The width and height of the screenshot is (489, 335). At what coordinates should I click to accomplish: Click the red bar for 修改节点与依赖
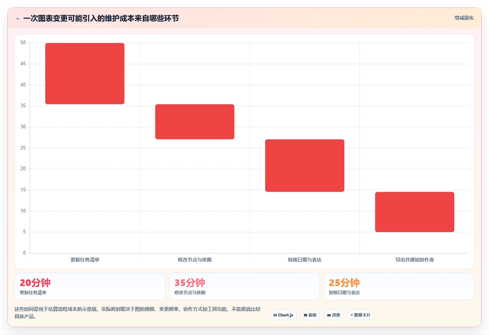coord(195,122)
